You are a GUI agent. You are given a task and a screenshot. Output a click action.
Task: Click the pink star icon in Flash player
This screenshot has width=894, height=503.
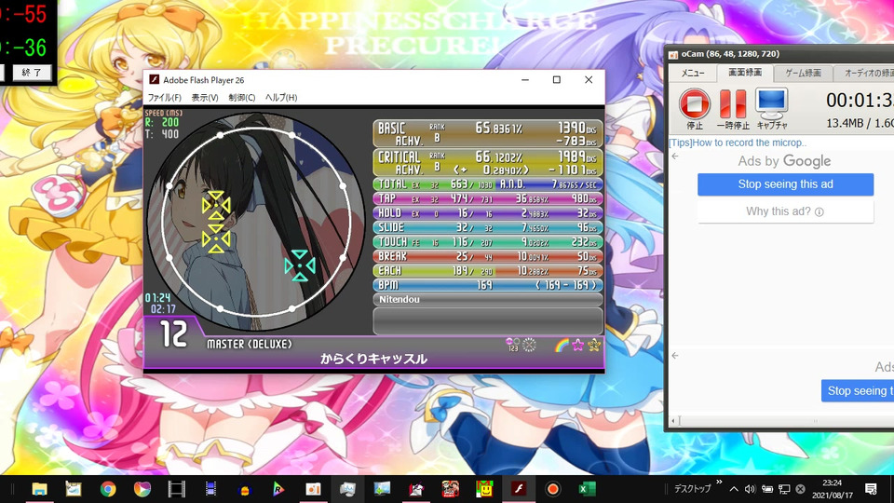[577, 345]
